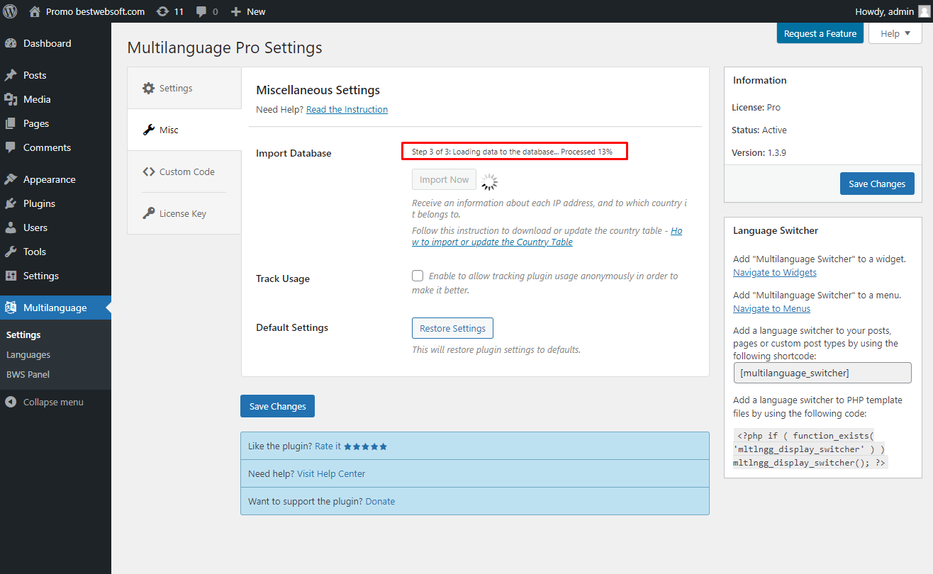Click the Users person icon
Screen dimensions: 933x574
click(11, 227)
